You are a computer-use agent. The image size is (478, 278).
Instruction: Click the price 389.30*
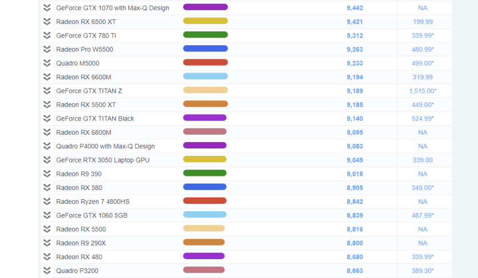pyautogui.click(x=422, y=271)
